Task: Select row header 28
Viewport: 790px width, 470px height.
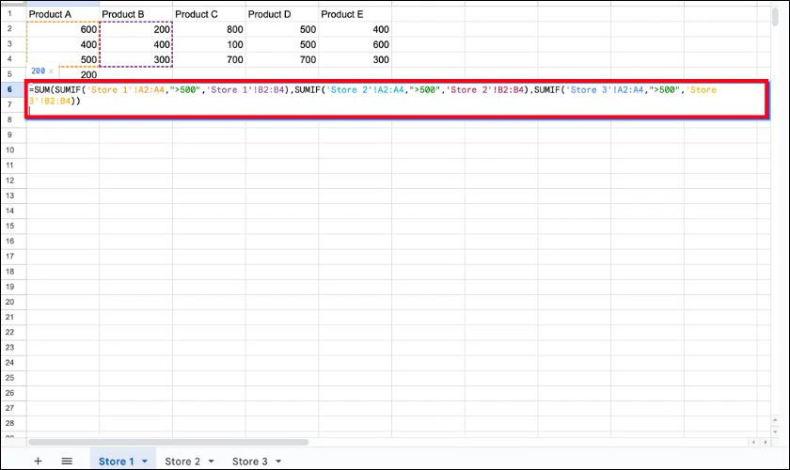Action: tap(9, 423)
